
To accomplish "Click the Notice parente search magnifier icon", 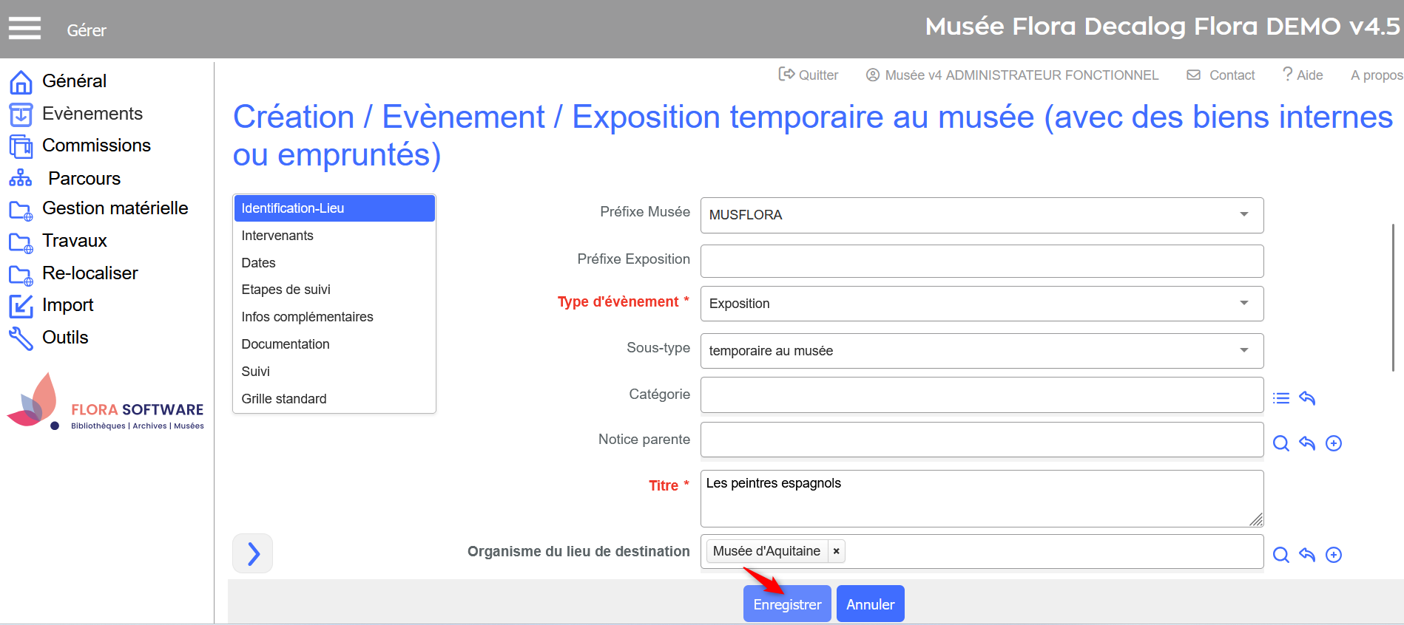I will coord(1280,443).
